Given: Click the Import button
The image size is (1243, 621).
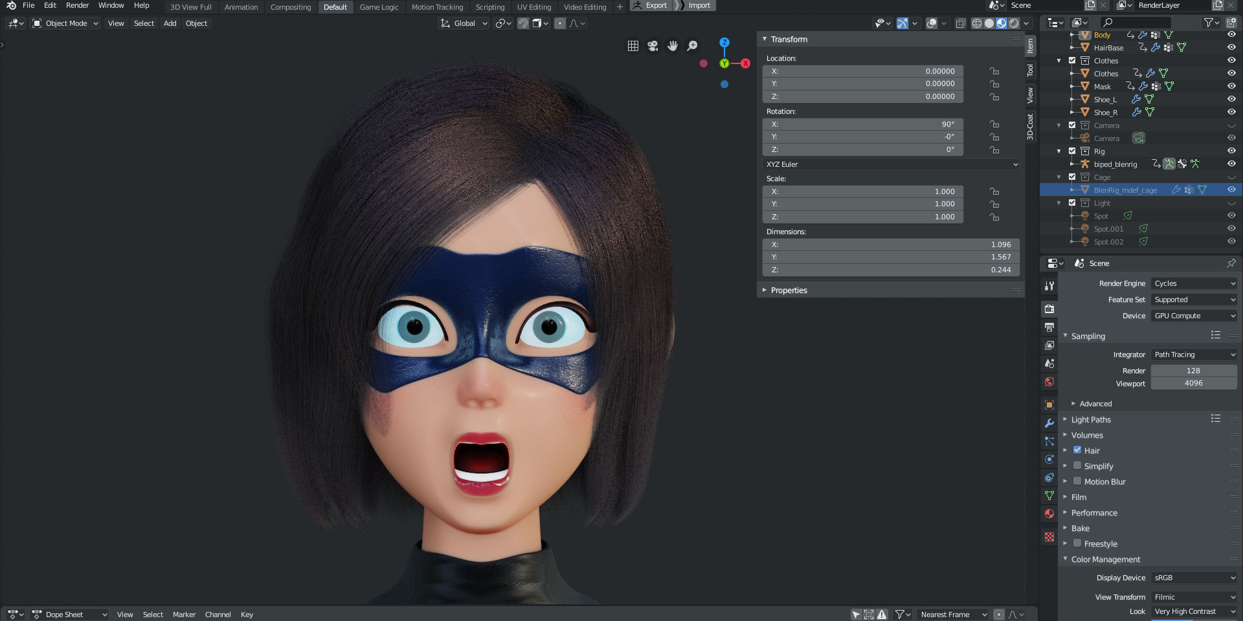Looking at the screenshot, I should point(693,5).
